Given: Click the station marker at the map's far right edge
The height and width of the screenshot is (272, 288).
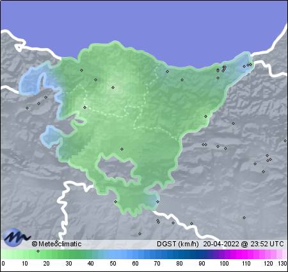Looking at the screenshot, I should [285, 140].
